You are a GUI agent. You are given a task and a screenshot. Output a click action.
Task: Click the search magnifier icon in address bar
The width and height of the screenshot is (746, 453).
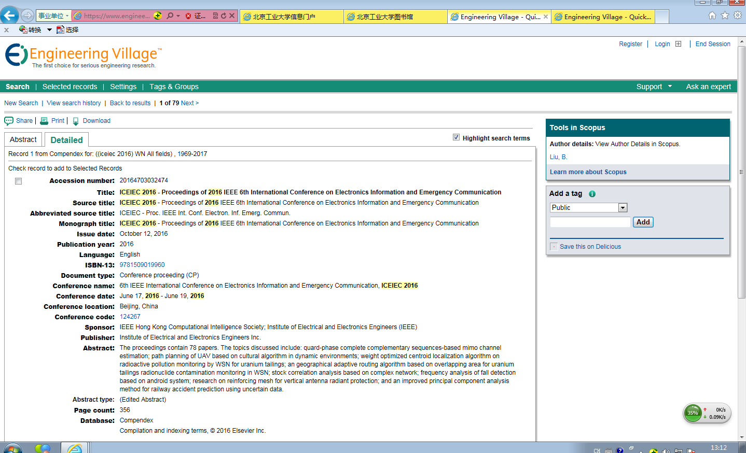tap(170, 16)
